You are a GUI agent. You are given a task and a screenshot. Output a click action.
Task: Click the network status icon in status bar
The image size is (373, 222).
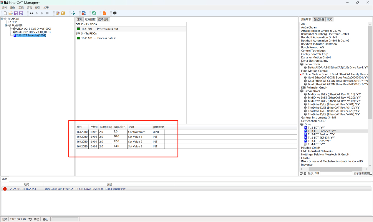[30, 219]
